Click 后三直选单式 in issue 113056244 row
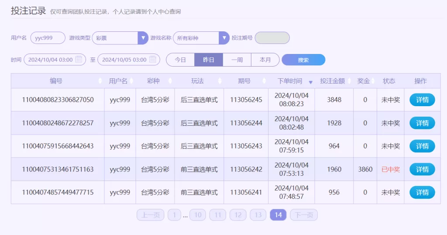The width and height of the screenshot is (447, 235). 199,123
